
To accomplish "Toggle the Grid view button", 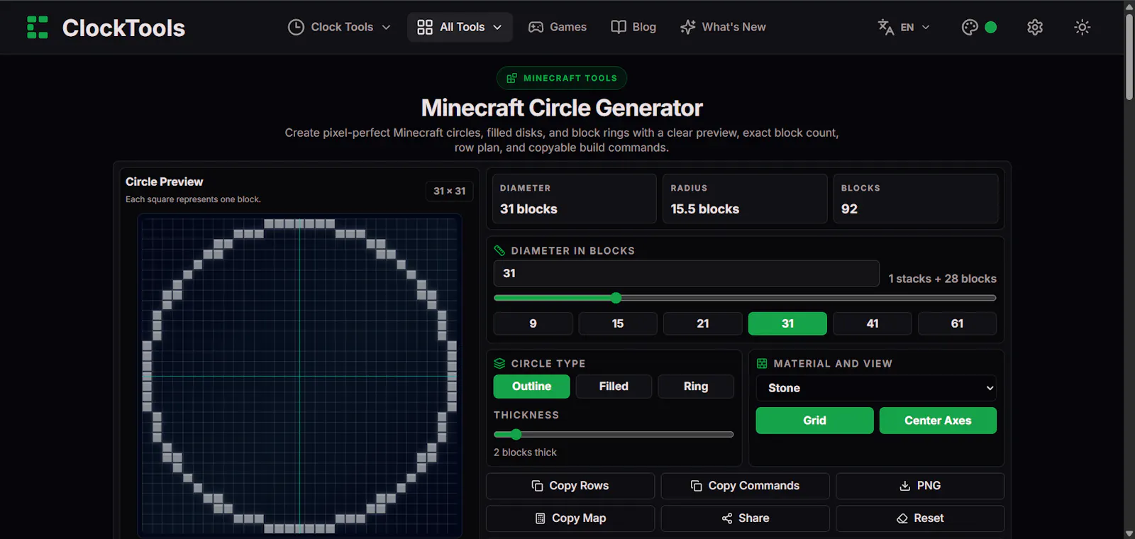I will [x=814, y=421].
